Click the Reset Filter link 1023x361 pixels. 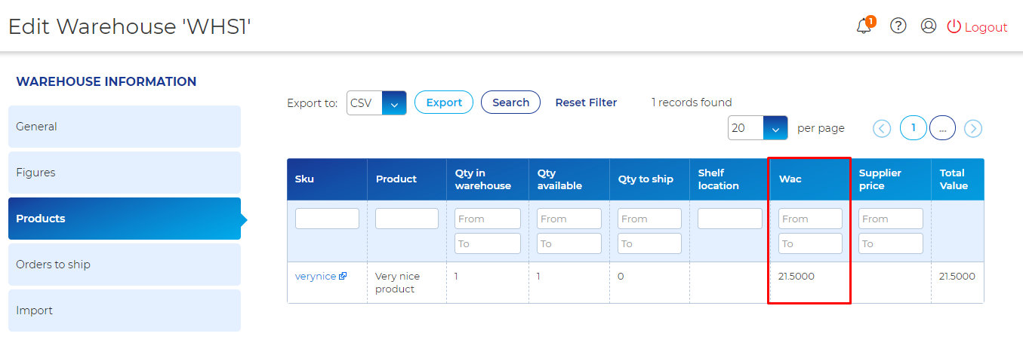pyautogui.click(x=586, y=102)
